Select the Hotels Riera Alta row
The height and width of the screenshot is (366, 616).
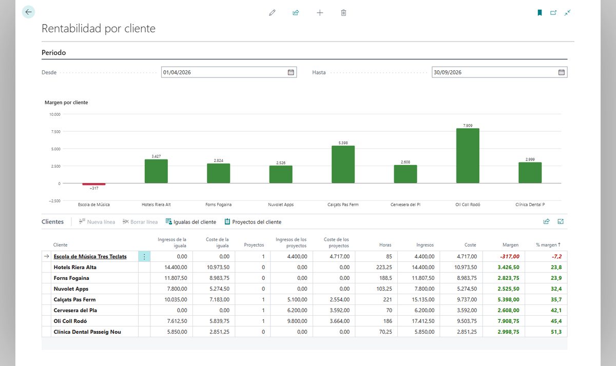tap(304, 267)
